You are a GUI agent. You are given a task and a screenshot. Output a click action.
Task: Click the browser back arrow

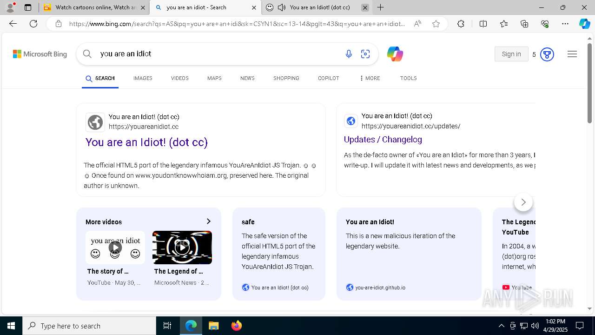point(13,24)
